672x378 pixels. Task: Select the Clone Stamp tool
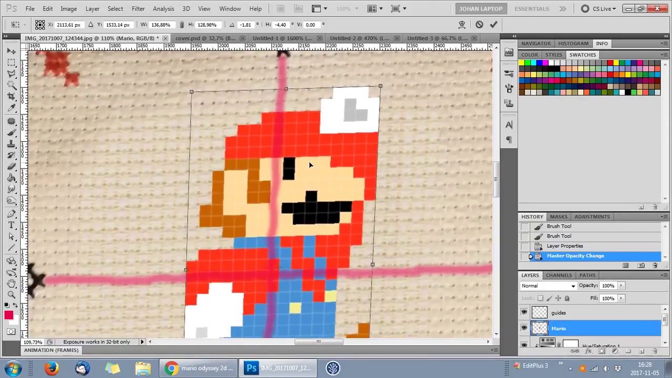12,144
